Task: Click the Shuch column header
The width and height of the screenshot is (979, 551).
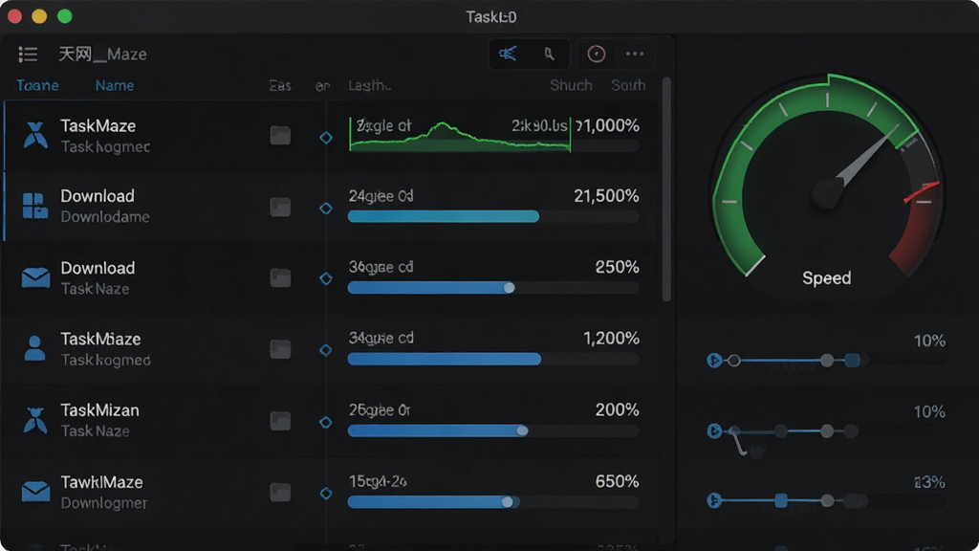Action: coord(571,85)
